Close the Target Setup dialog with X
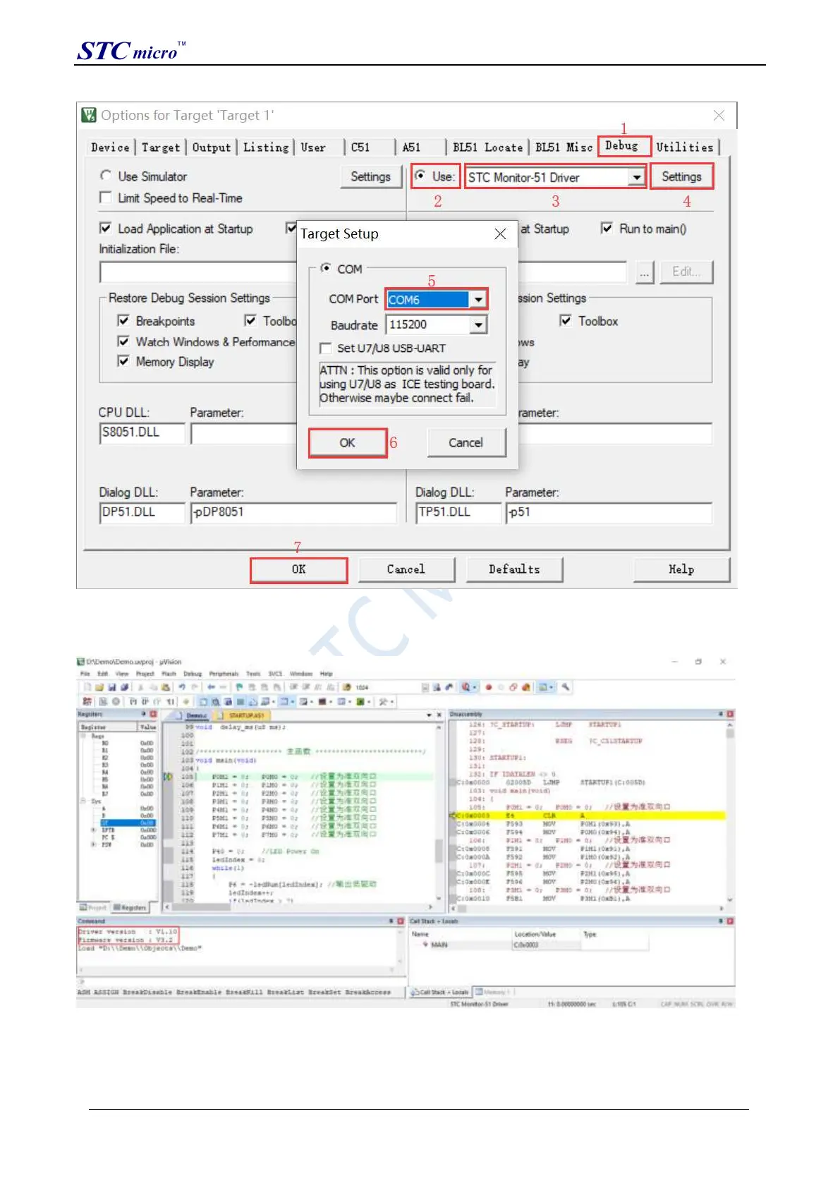This screenshot has height=1188, width=840. coord(500,234)
